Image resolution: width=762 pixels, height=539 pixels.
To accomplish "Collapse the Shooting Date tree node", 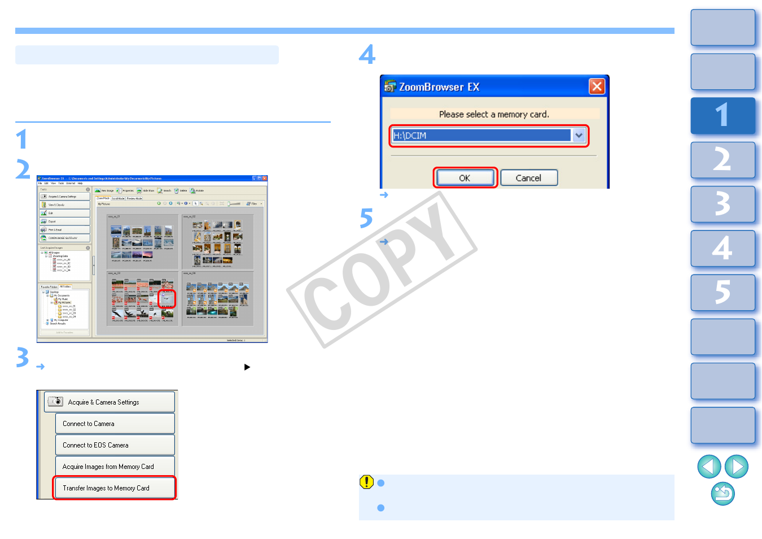I will (x=46, y=256).
